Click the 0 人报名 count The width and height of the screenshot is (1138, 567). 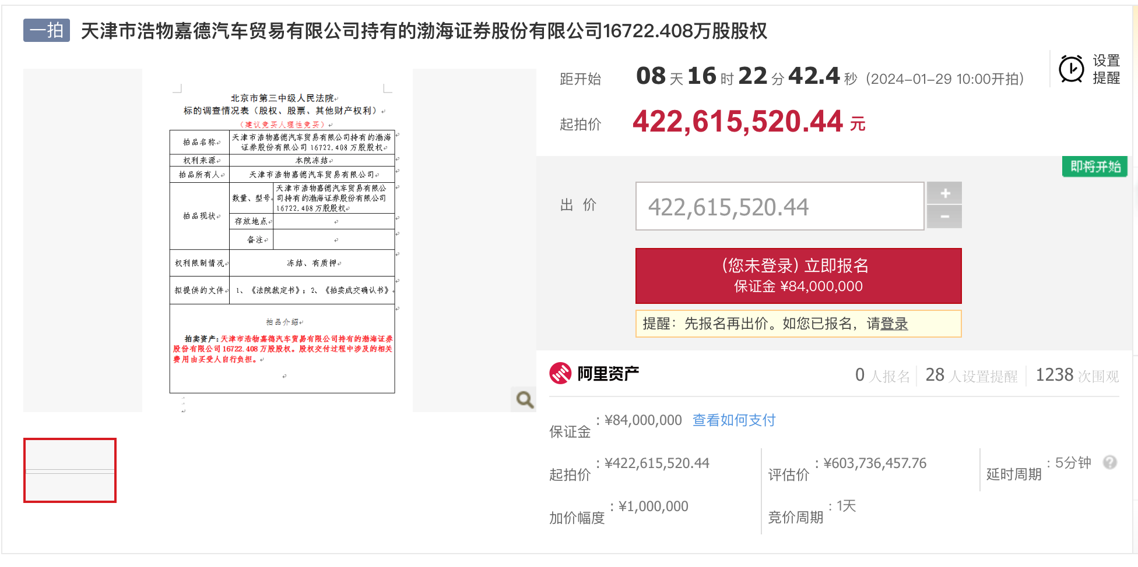(883, 375)
